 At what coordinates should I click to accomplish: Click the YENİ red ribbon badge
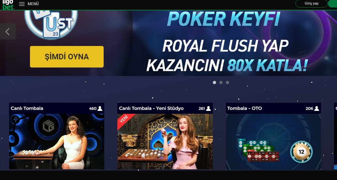pos(125,120)
